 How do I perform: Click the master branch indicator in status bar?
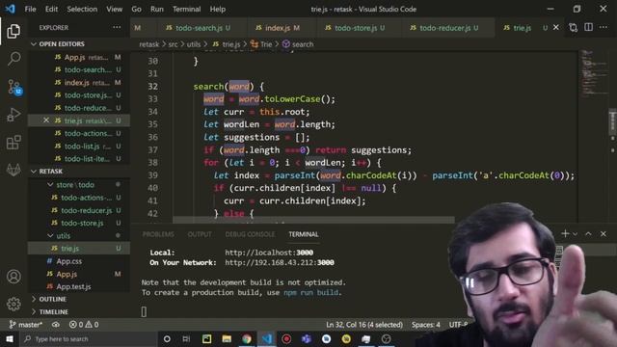(x=26, y=325)
